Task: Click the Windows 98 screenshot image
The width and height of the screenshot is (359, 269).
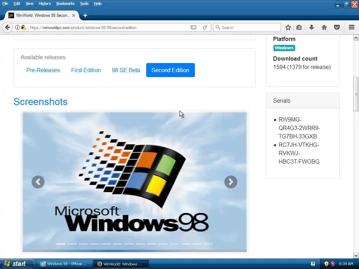Action: (x=135, y=182)
